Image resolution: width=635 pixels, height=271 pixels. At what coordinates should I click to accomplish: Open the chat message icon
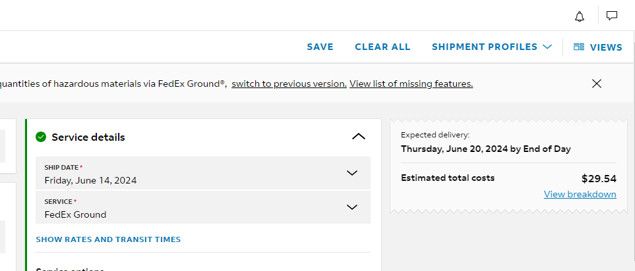(x=611, y=16)
